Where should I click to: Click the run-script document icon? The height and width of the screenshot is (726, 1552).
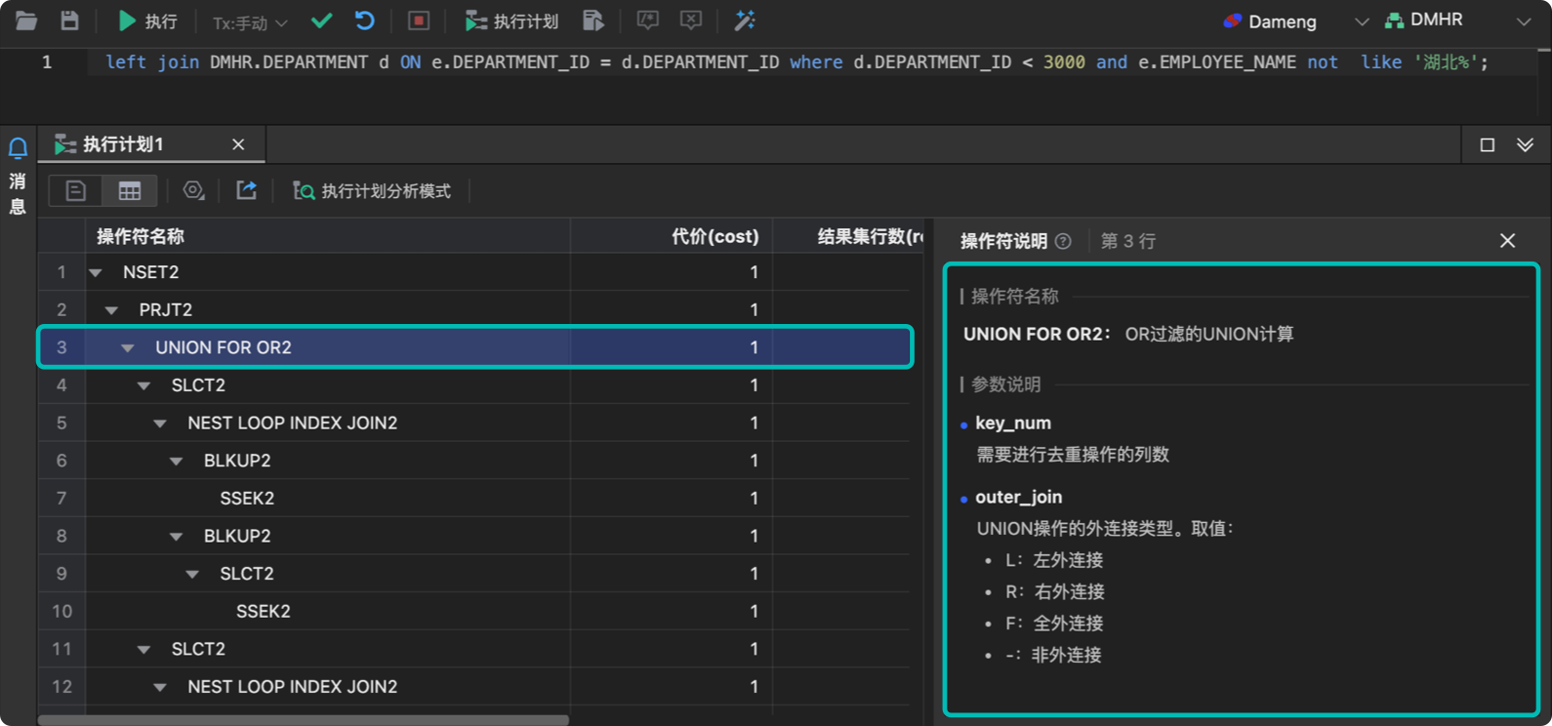592,20
